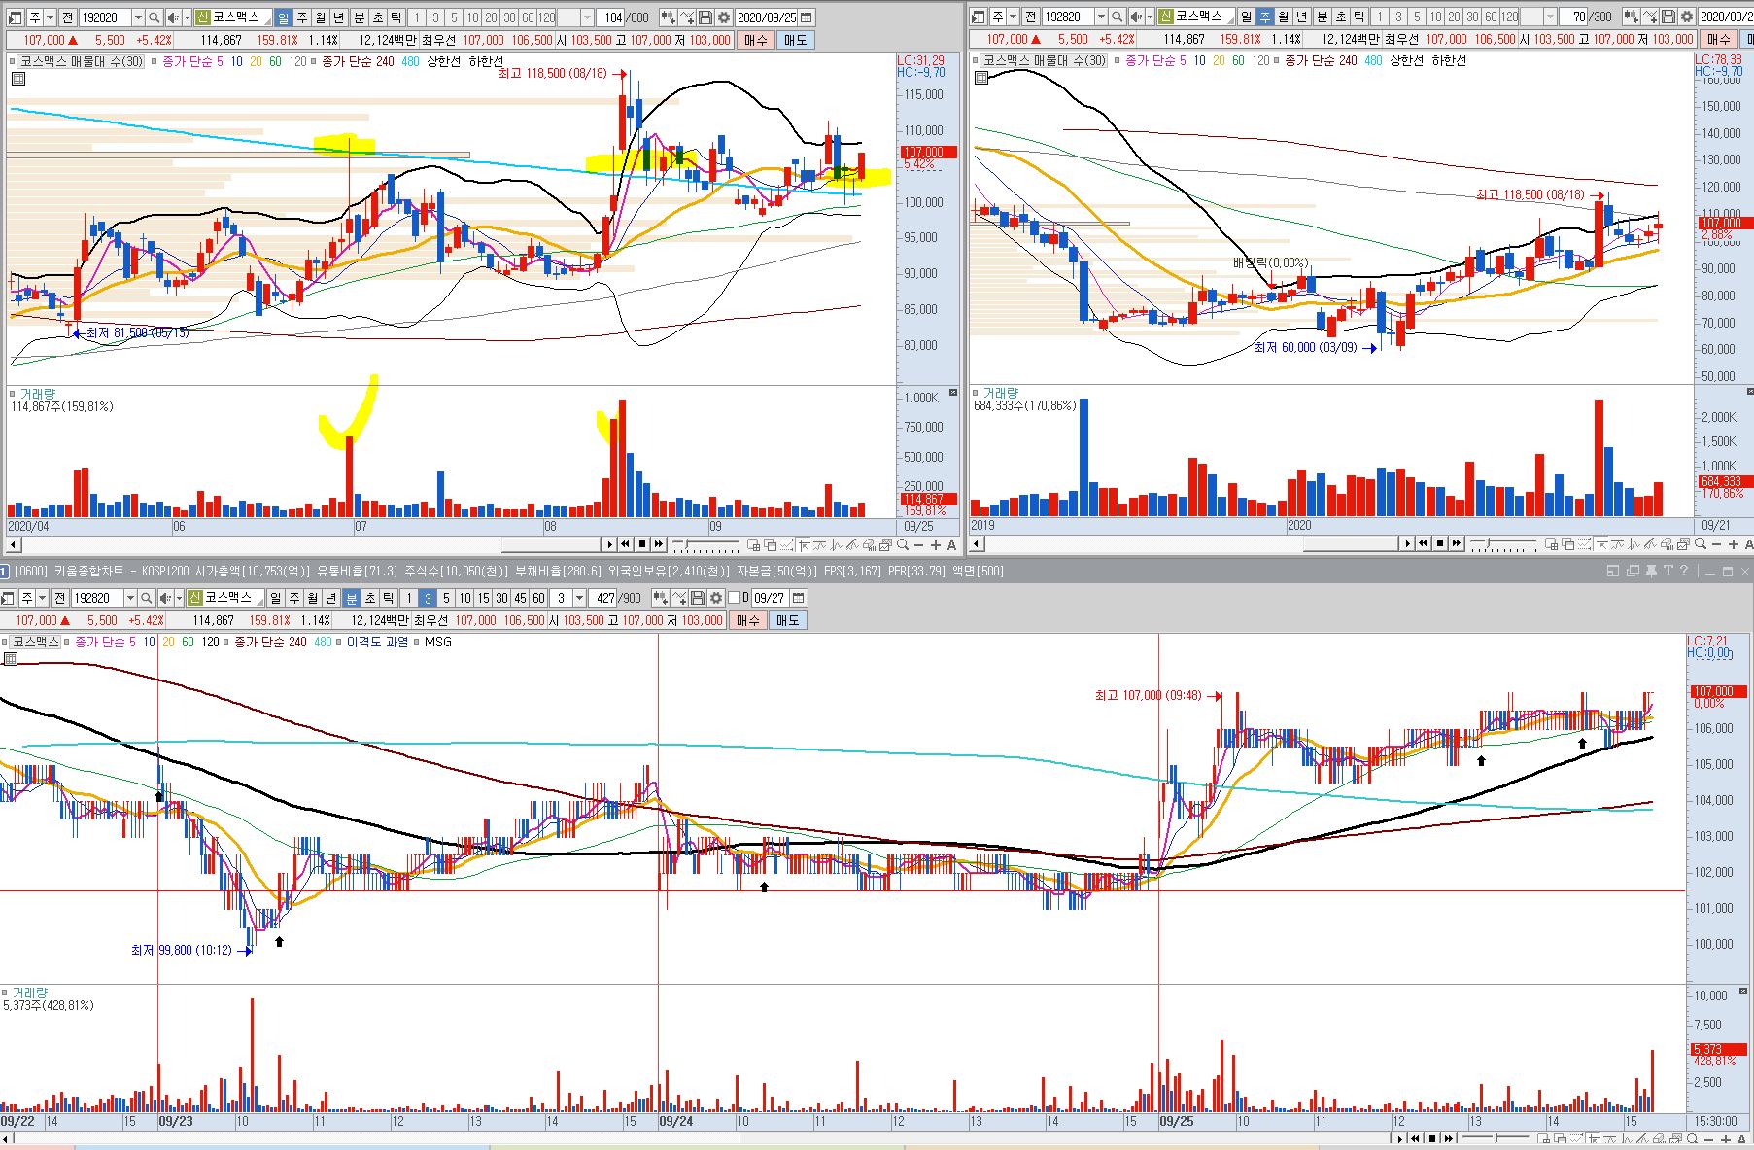Image resolution: width=1754 pixels, height=1150 pixels.
Task: Adjust zoom slider below weekly chart
Action: [1503, 544]
